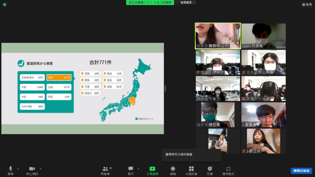
Task: Open the Breakout Rooms icon
Action: click(191, 169)
